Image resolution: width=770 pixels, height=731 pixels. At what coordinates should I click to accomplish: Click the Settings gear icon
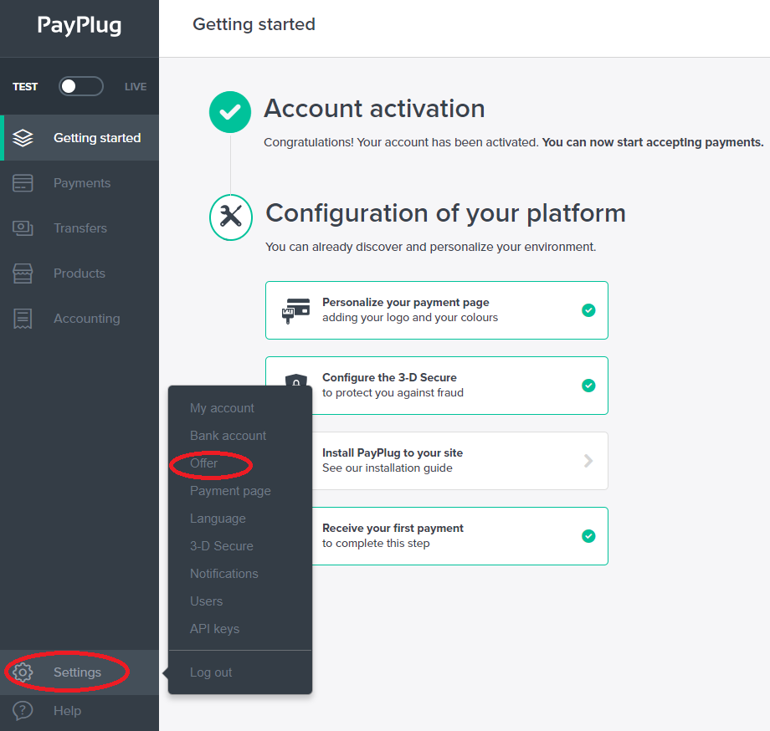pyautogui.click(x=23, y=672)
